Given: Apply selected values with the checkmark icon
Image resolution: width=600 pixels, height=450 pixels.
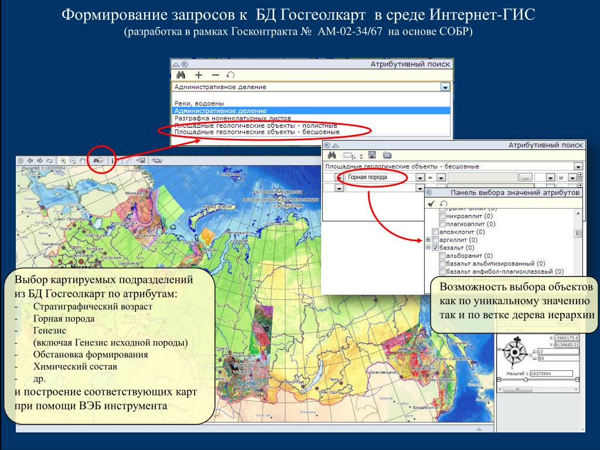Looking at the screenshot, I should 431,203.
